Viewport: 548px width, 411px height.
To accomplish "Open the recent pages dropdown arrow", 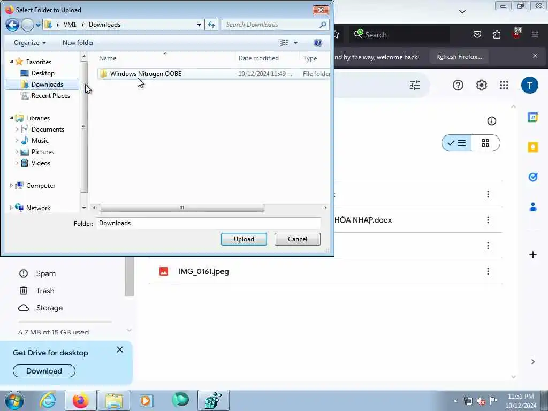I will (x=38, y=25).
